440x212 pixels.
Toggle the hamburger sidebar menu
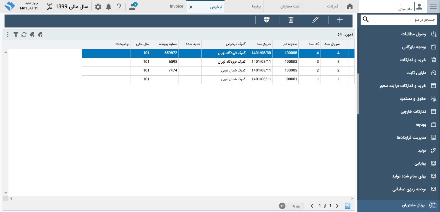pyautogui.click(x=433, y=7)
